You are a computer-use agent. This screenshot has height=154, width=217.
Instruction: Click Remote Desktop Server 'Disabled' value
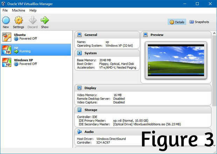pos(119,99)
